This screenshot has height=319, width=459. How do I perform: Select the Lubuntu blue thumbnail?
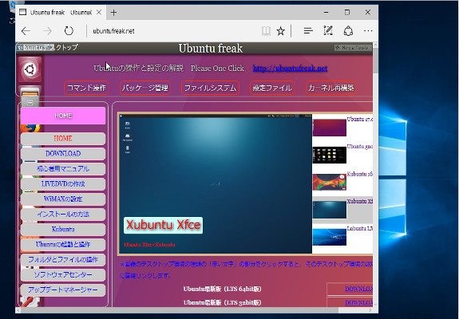tap(330, 237)
